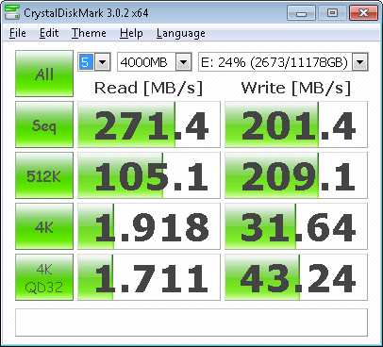Run all benchmarks with All button

pos(44,74)
